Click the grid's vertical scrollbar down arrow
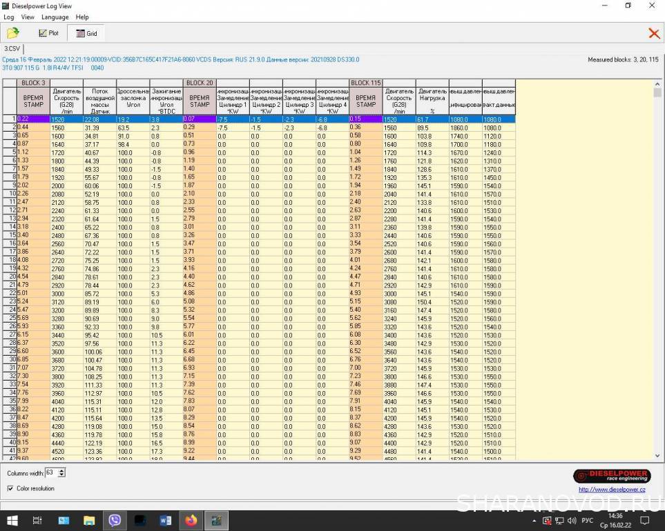Viewport: 665px width, 531px height. pos(658,455)
